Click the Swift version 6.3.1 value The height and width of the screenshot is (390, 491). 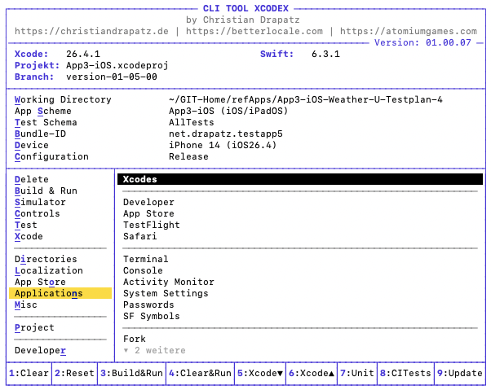pos(325,54)
